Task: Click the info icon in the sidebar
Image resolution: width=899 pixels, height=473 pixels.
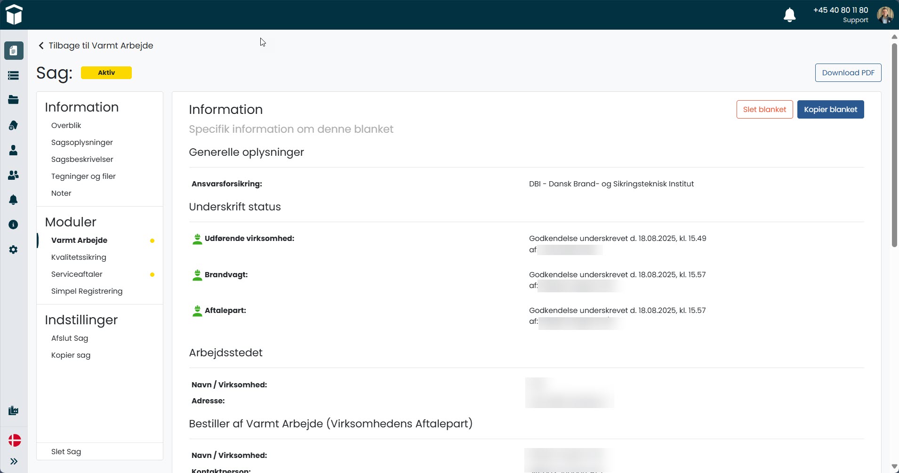Action: [14, 224]
